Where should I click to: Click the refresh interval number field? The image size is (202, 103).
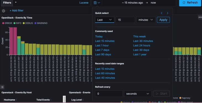pos(109,94)
